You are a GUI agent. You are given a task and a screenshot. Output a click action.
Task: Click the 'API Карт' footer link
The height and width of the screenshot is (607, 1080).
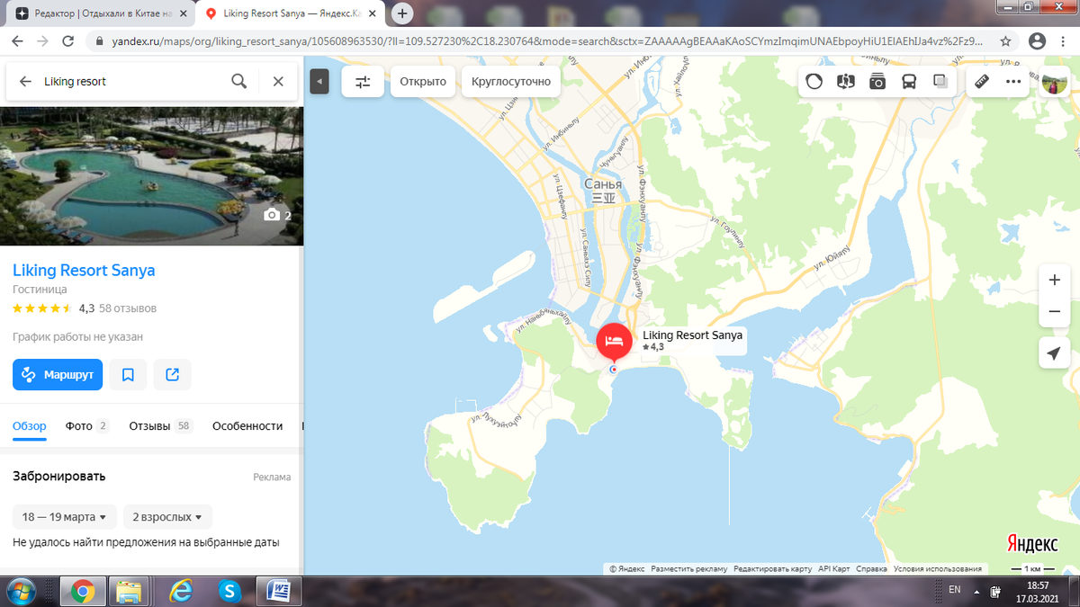coord(833,568)
